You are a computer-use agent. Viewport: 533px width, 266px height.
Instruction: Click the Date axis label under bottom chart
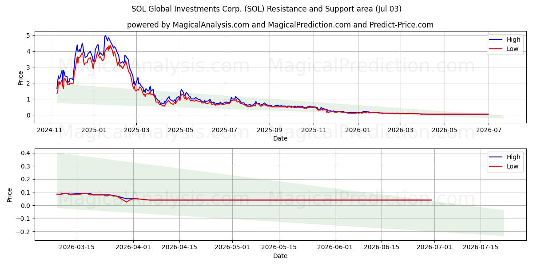coord(280,256)
